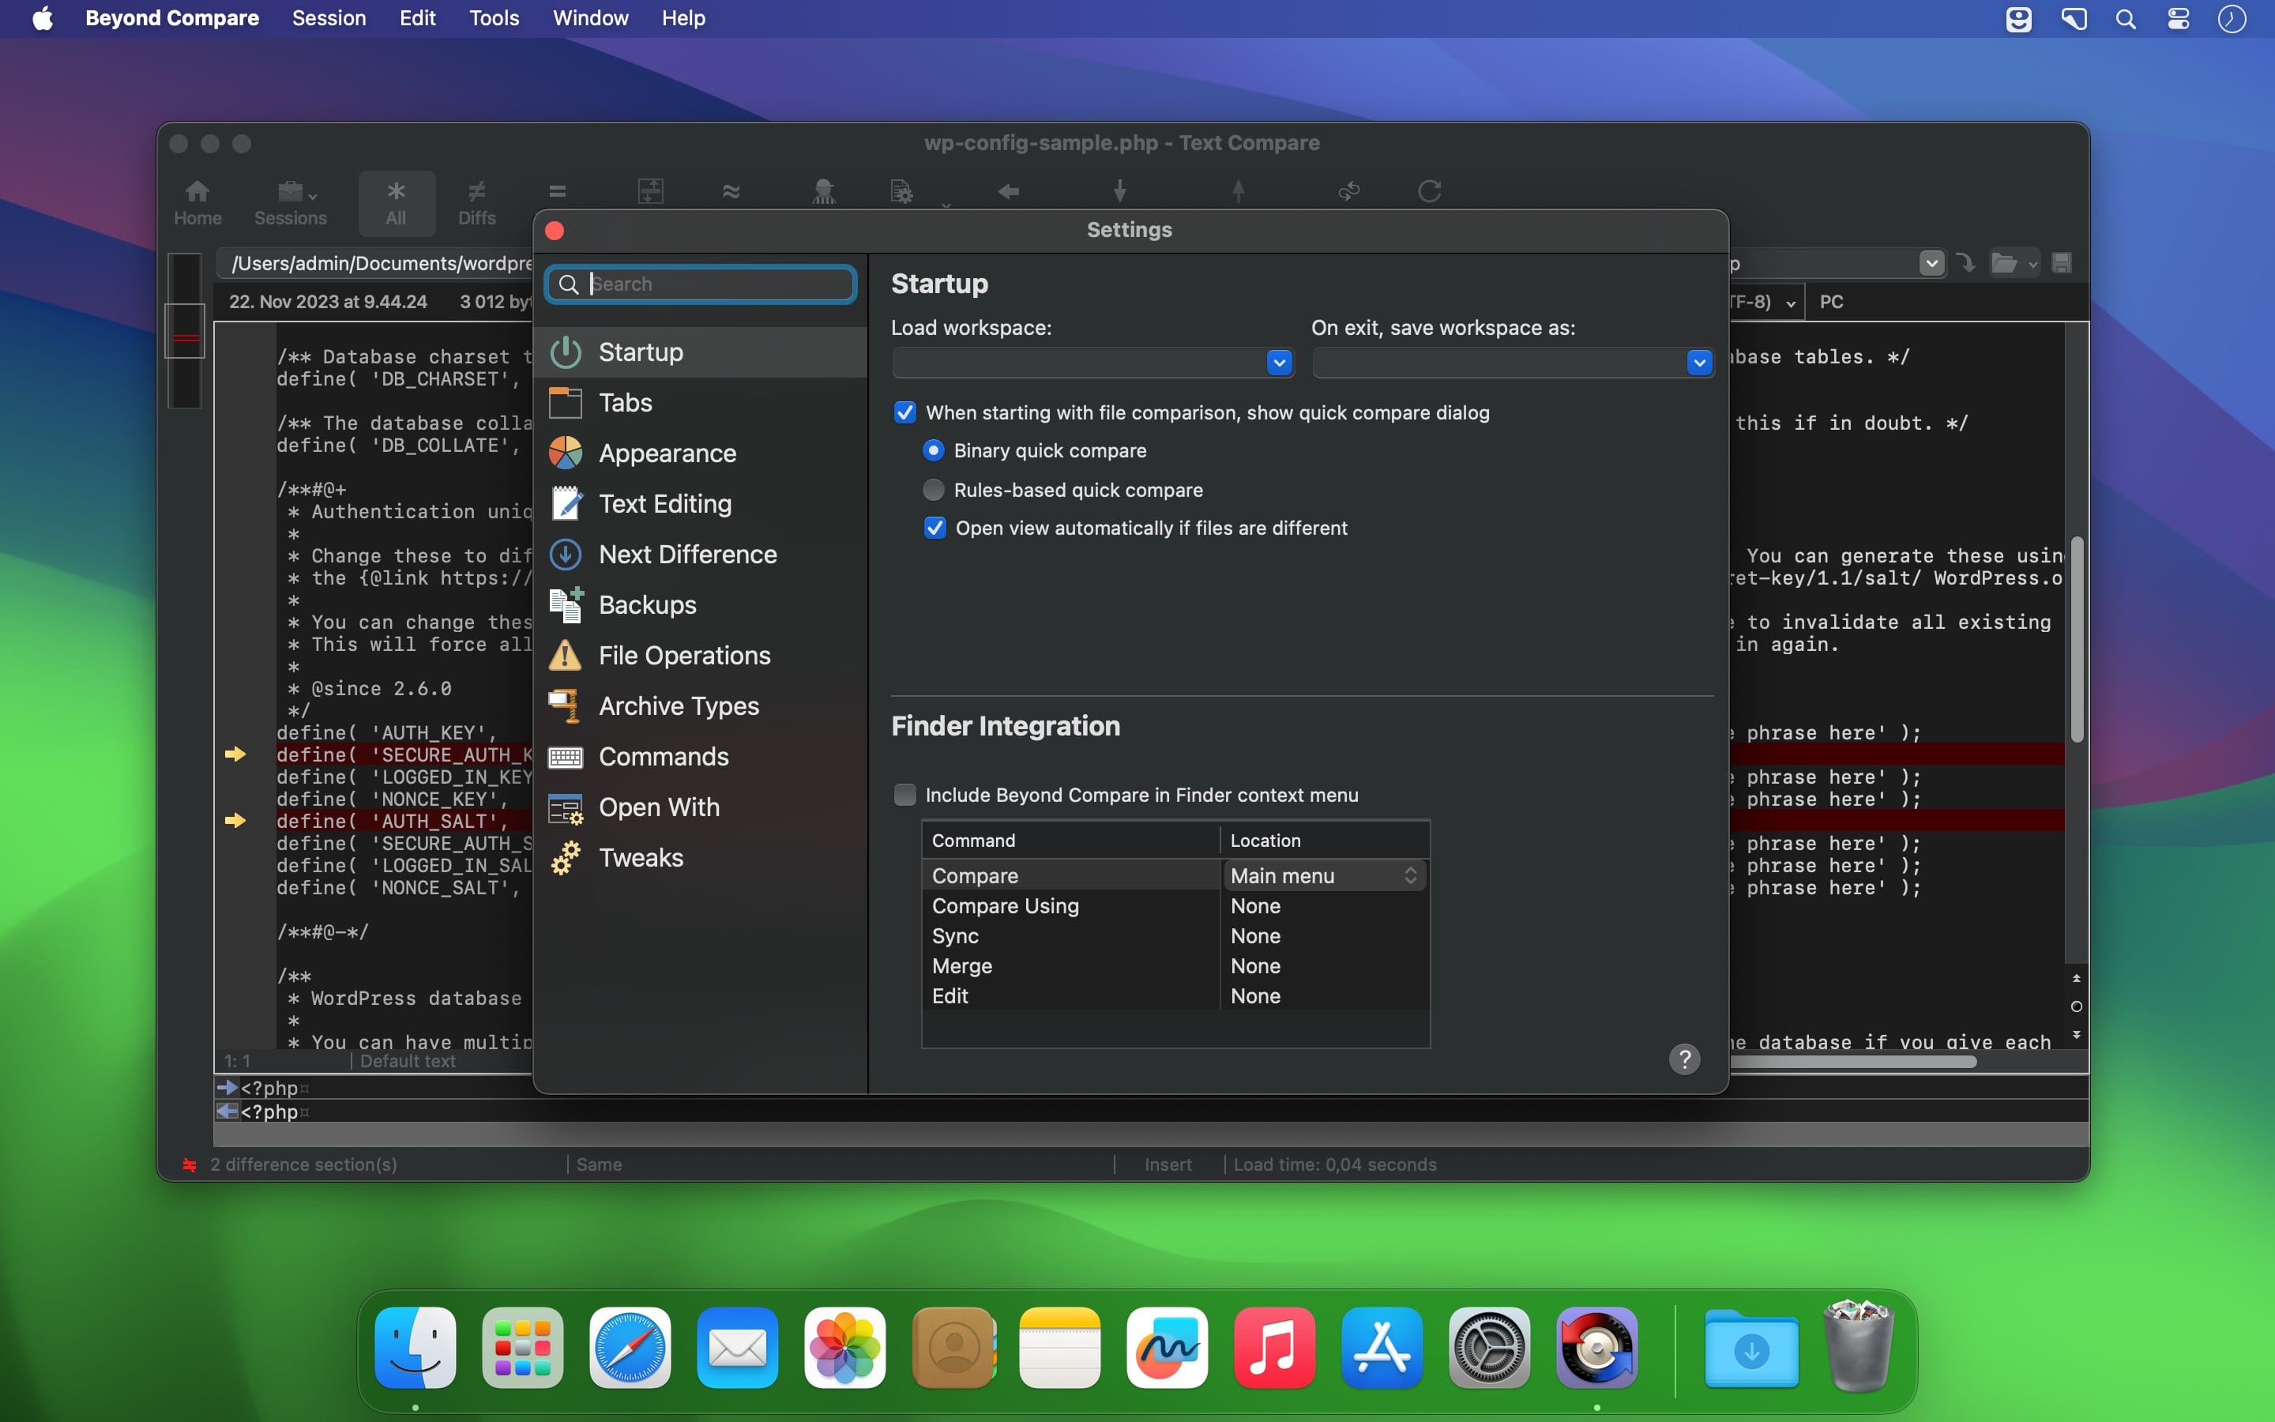Open the Tools menu
This screenshot has height=1422, width=2275.
coord(494,19)
